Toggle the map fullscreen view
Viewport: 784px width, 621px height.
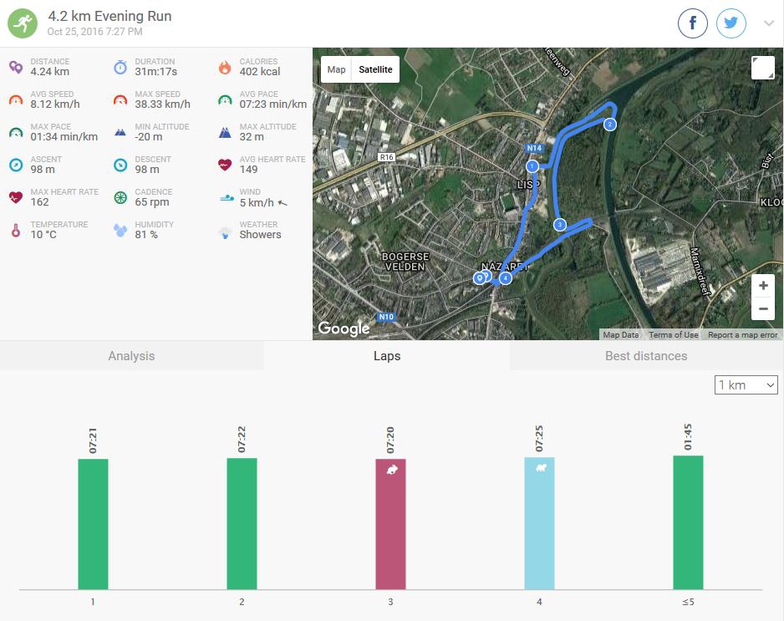pyautogui.click(x=762, y=69)
